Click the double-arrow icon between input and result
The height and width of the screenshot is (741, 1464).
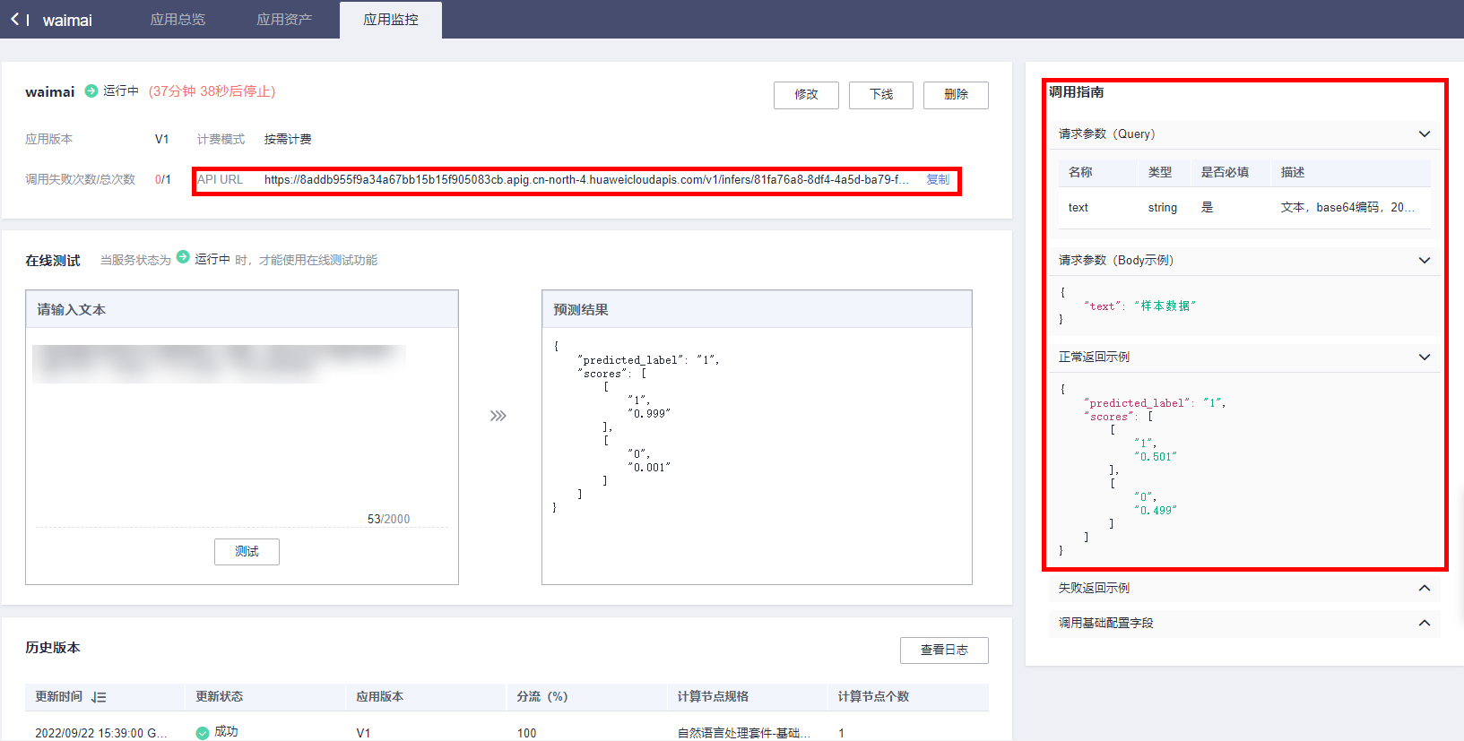point(498,416)
